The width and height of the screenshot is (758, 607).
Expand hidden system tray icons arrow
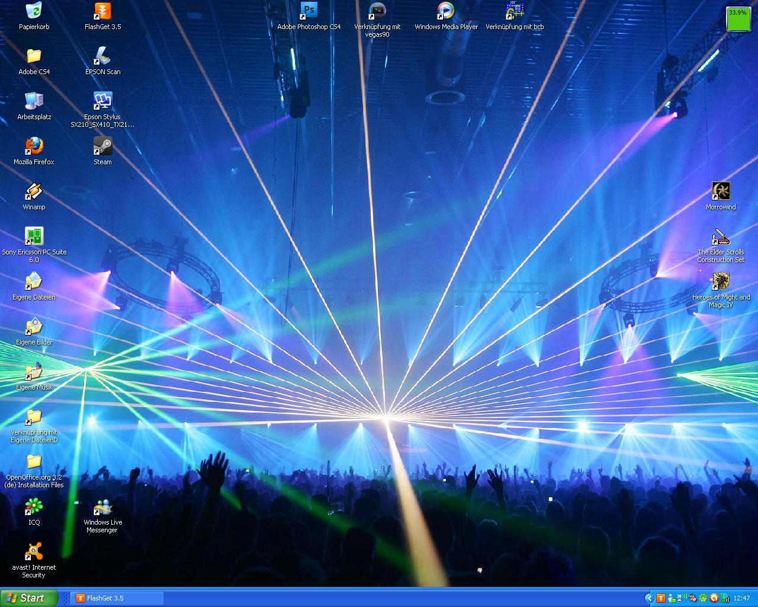coord(649,598)
